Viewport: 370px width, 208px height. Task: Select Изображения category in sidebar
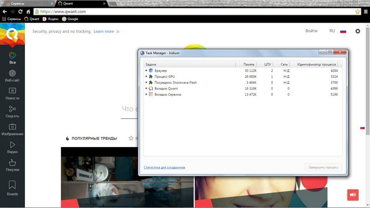(x=12, y=129)
